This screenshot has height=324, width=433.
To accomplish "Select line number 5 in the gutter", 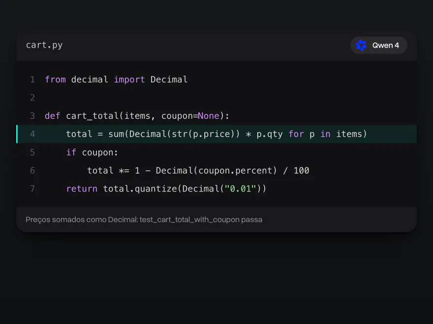I will (32, 152).
